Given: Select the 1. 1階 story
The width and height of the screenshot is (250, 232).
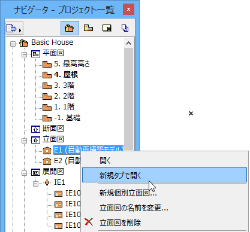Looking at the screenshot, I should click(x=64, y=107).
